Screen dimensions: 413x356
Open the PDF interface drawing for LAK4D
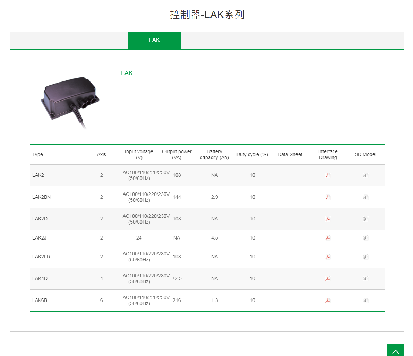coord(328,278)
